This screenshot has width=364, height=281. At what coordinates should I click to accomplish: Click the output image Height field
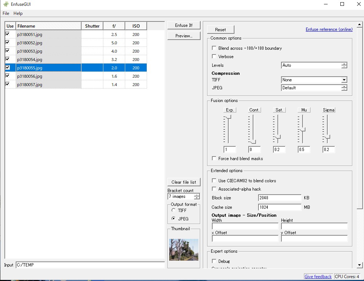[314, 226]
